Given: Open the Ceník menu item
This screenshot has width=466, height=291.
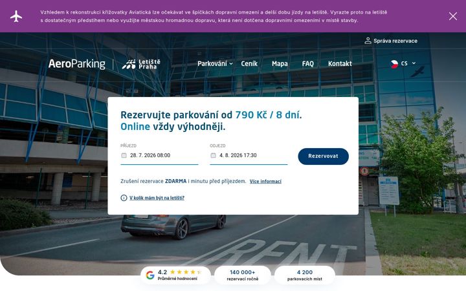Looking at the screenshot, I should tap(249, 63).
